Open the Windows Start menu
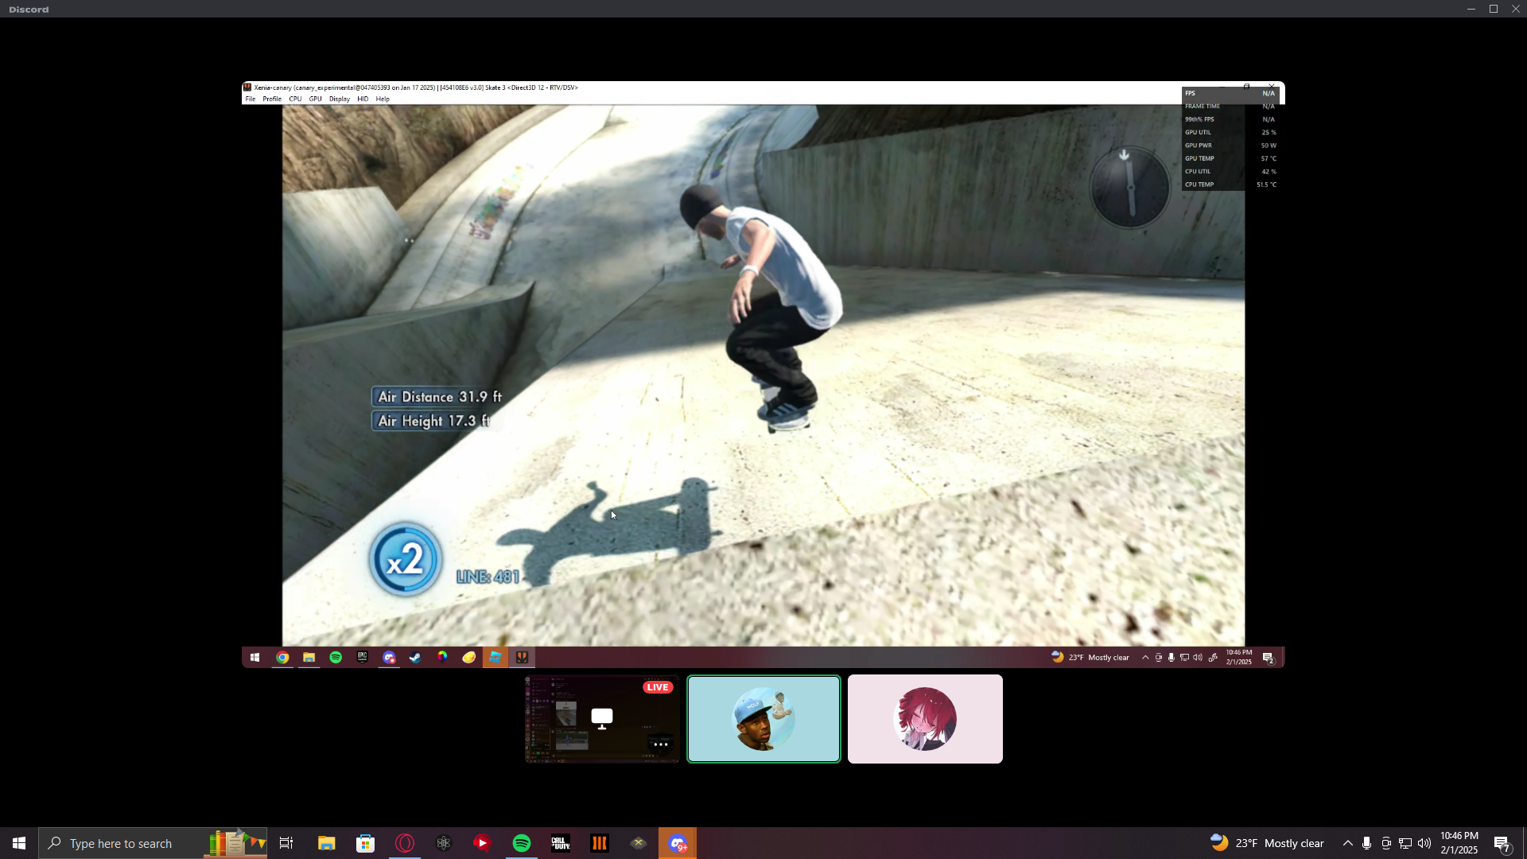The width and height of the screenshot is (1527, 859). point(19,843)
